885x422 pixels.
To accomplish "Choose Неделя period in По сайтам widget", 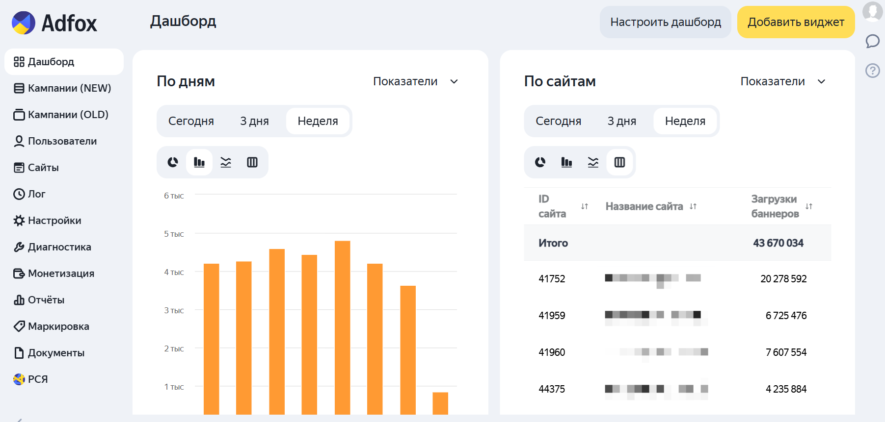I will (x=685, y=121).
